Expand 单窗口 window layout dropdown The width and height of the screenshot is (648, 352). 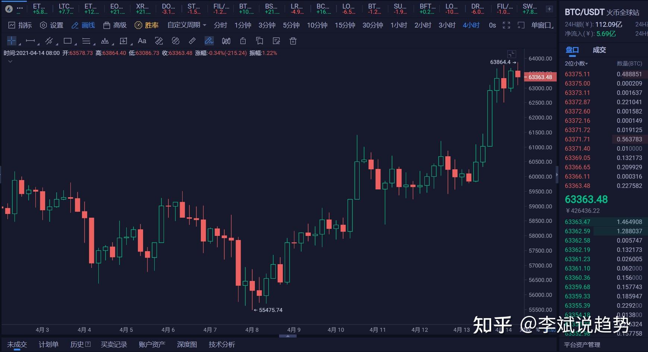(x=542, y=25)
